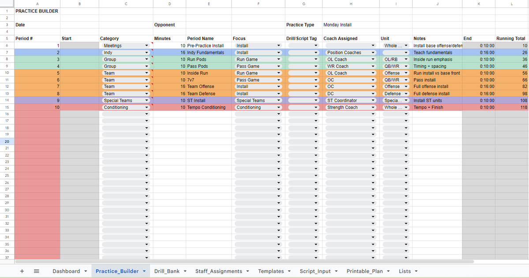The width and height of the screenshot is (529, 278).
Task: Click the Timing + spacing note cell
Action: 437,66
